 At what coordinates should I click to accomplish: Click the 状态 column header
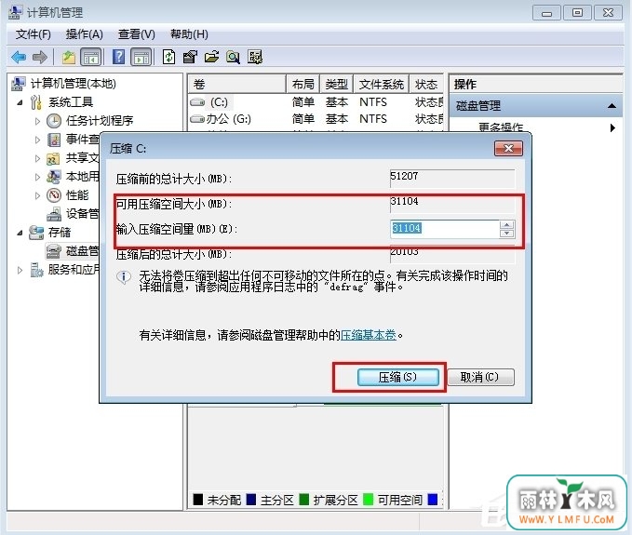click(x=426, y=84)
